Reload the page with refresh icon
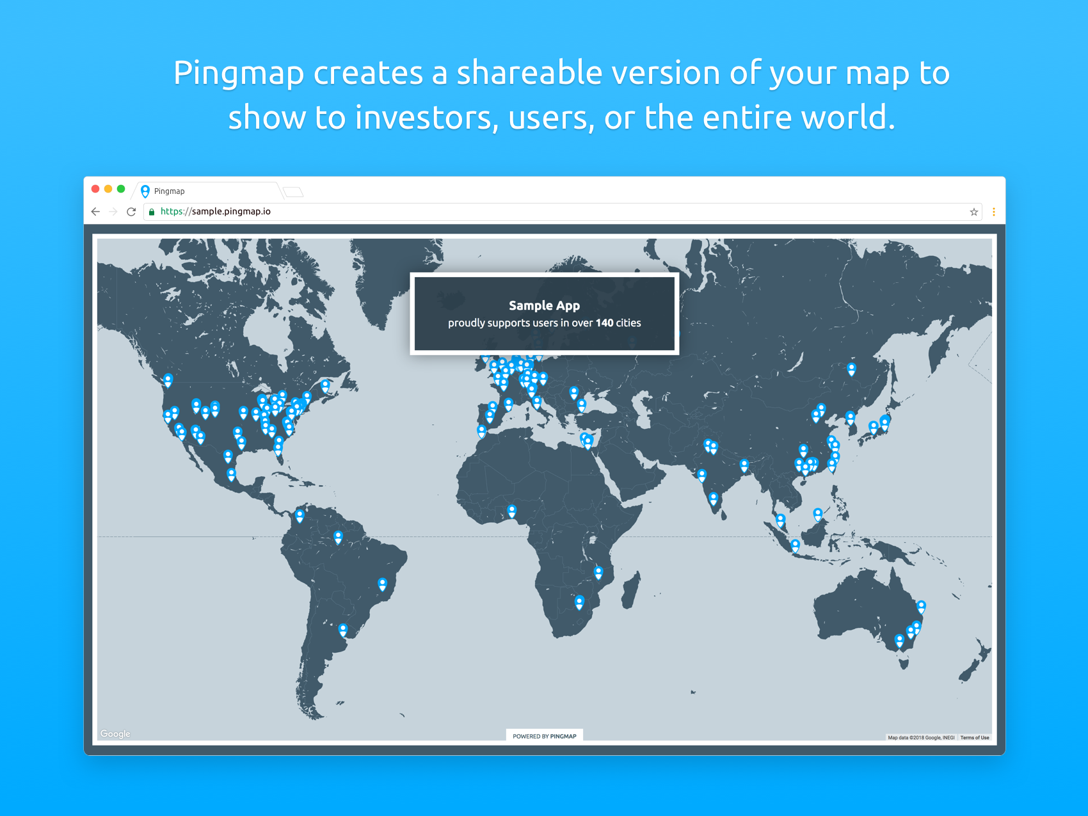Image resolution: width=1088 pixels, height=816 pixels. click(131, 212)
